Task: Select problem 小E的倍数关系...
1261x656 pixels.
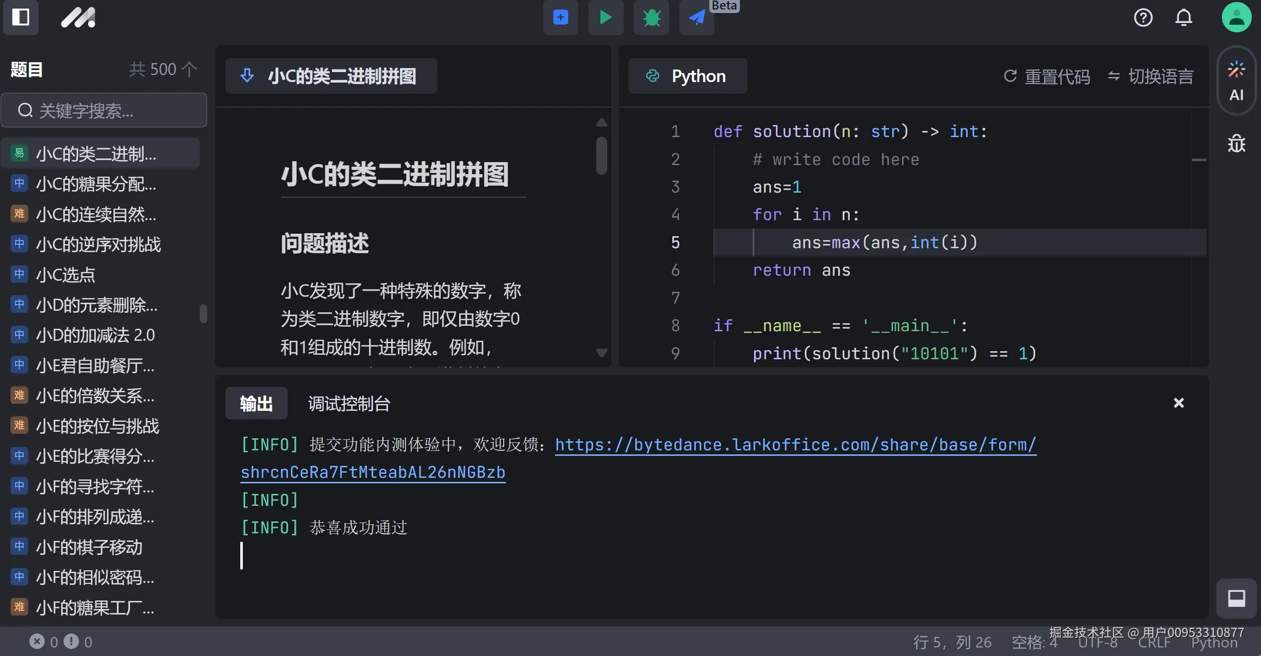Action: (100, 395)
